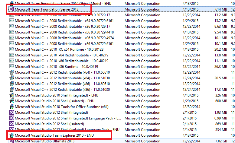Click the Visual Studio 2010 Shell (Integrated) icon
The height and width of the screenshot is (143, 235).
[x=12, y=95]
